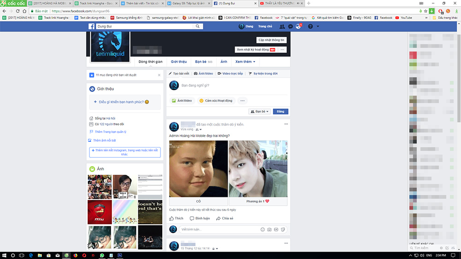Click the search magnifier in Facebook search bar
This screenshot has height=259, width=461.
198,26
